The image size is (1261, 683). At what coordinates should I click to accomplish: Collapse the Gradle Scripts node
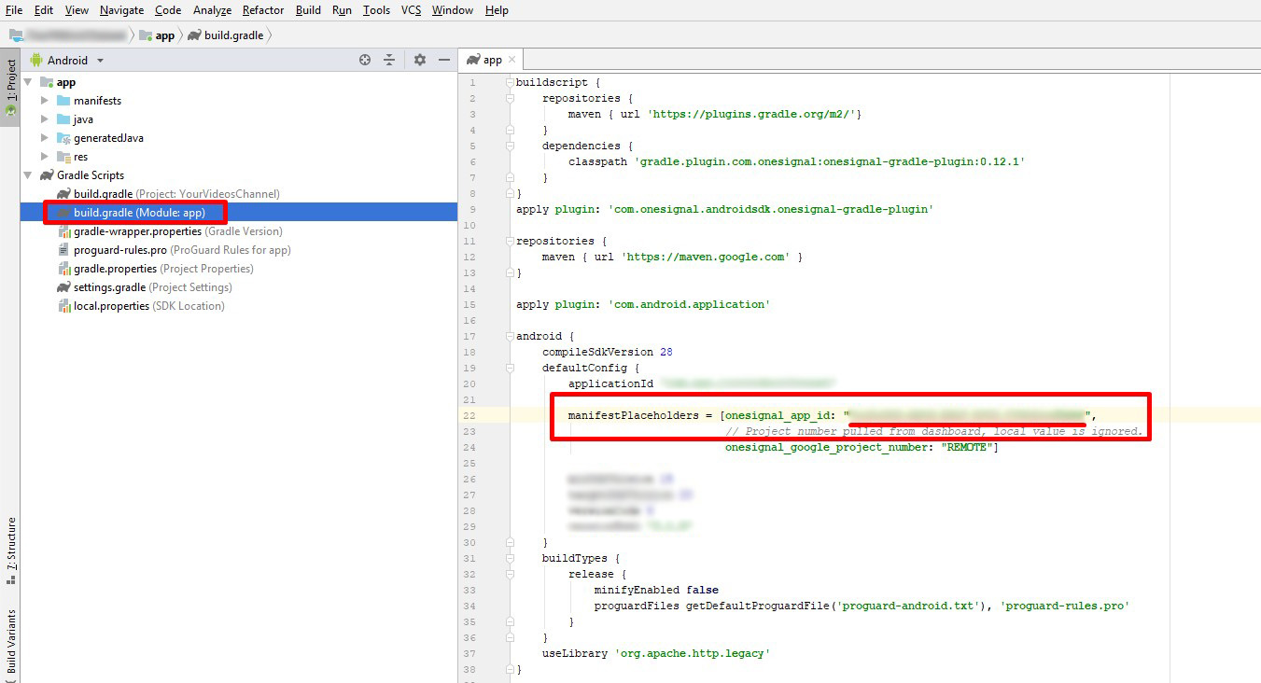click(x=28, y=174)
